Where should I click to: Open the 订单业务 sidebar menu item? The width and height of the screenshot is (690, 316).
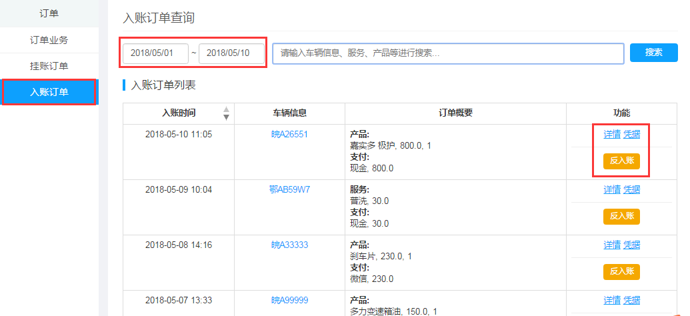[49, 40]
